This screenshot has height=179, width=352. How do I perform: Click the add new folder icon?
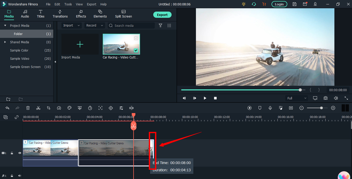(8, 99)
